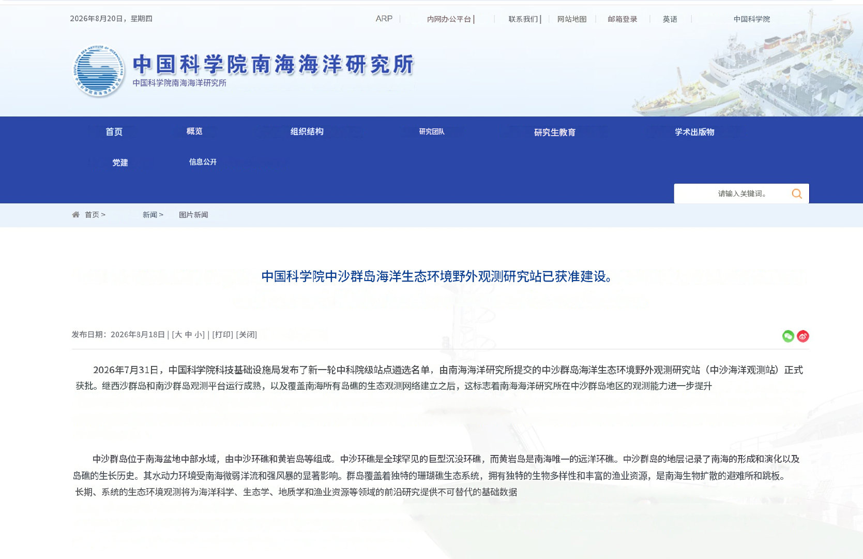Viewport: 863px width, 559px height.
Task: Click the 关闭 close link
Action: (247, 335)
